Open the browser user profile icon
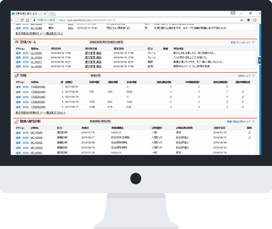 [x=233, y=13]
